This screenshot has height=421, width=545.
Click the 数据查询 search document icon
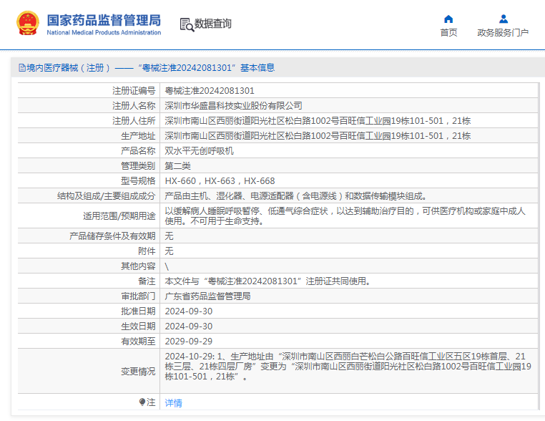point(187,24)
